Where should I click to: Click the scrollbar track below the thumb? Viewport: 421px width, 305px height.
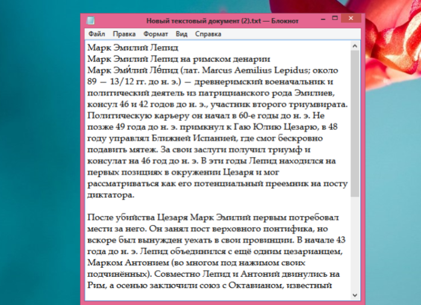pyautogui.click(x=355, y=244)
